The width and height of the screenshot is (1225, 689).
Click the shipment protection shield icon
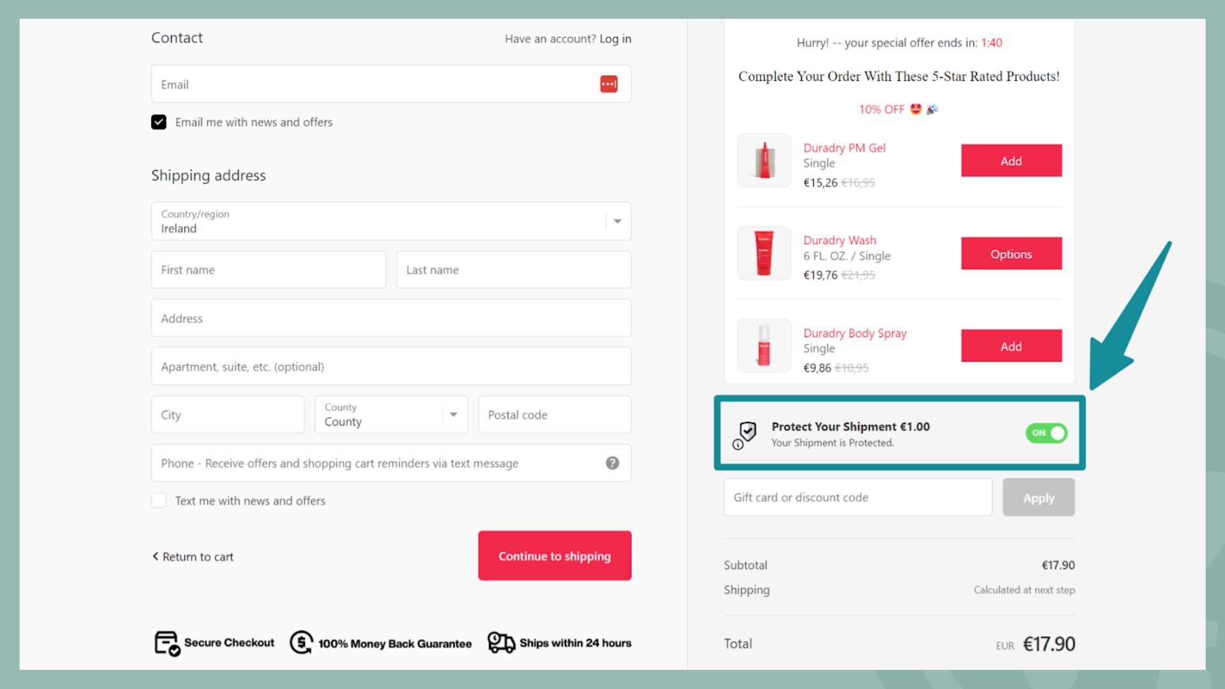748,431
